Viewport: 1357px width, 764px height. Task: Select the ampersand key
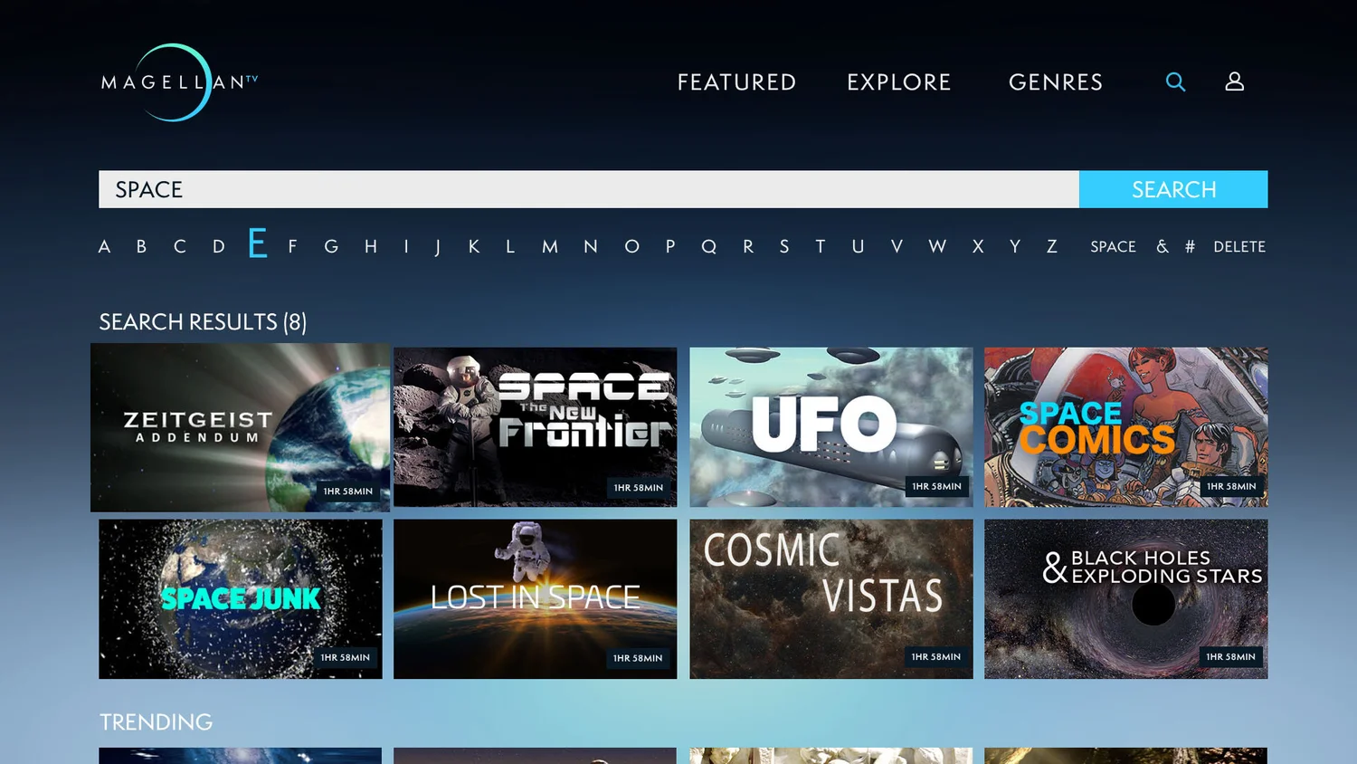1162,246
